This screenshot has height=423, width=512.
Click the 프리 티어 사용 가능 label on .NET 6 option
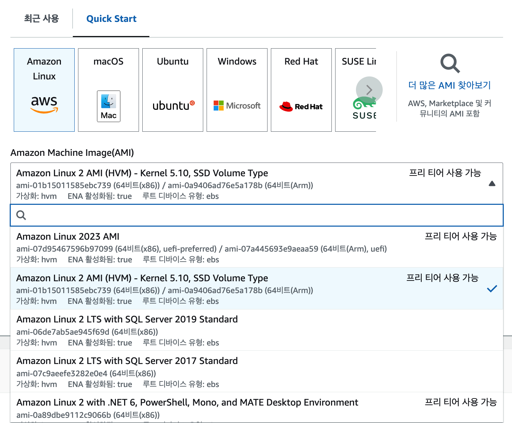pos(461,402)
